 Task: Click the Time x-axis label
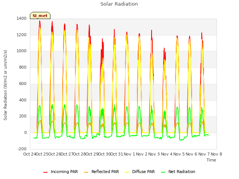(211, 160)
